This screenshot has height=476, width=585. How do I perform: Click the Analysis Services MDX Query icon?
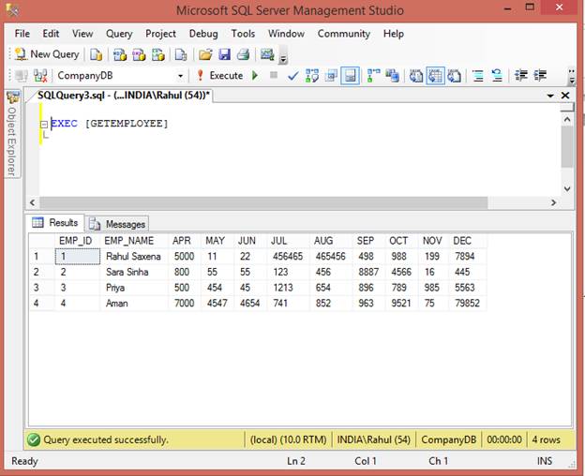tap(120, 54)
